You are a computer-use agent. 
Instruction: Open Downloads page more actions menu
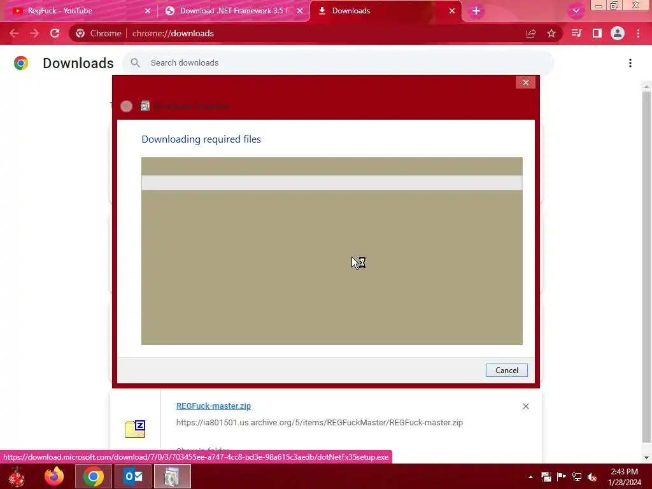(630, 63)
